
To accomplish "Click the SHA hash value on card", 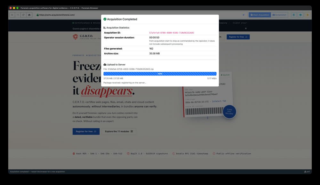I will [201, 93].
